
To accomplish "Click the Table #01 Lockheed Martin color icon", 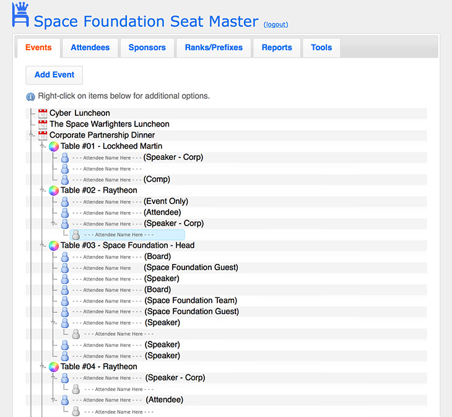I will click(54, 146).
